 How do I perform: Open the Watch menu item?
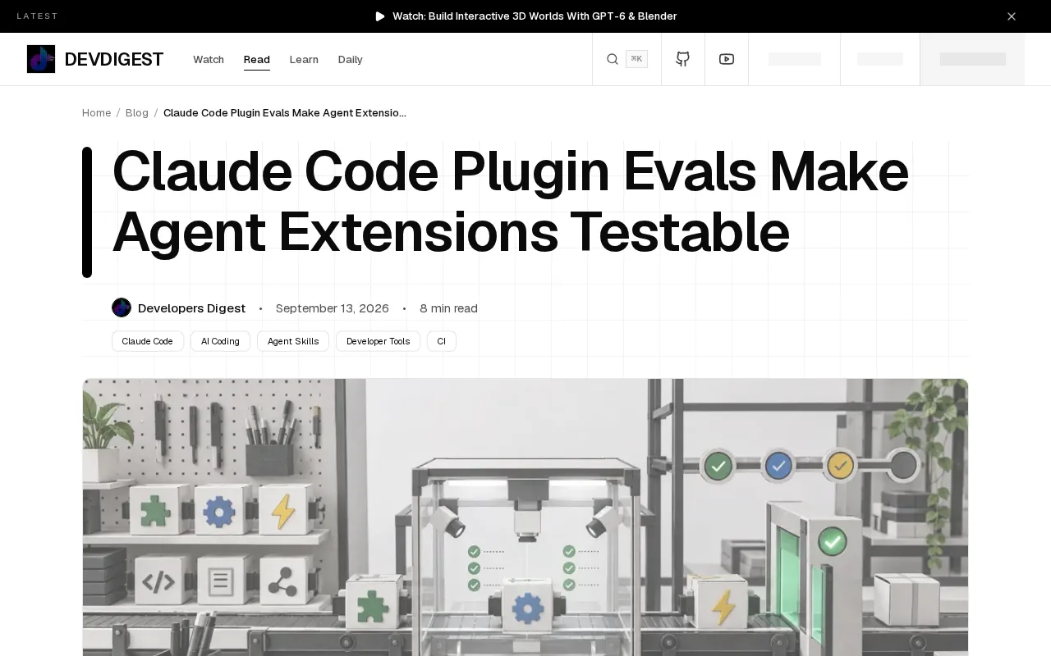209,60
